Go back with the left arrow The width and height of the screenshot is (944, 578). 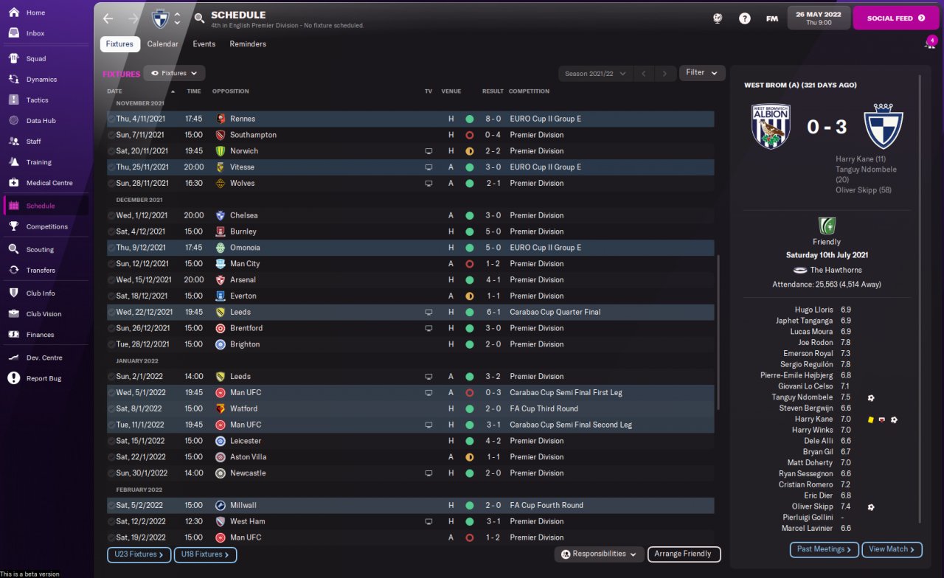point(108,18)
